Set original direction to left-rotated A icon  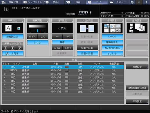pyautogui.click(x=6, y=48)
